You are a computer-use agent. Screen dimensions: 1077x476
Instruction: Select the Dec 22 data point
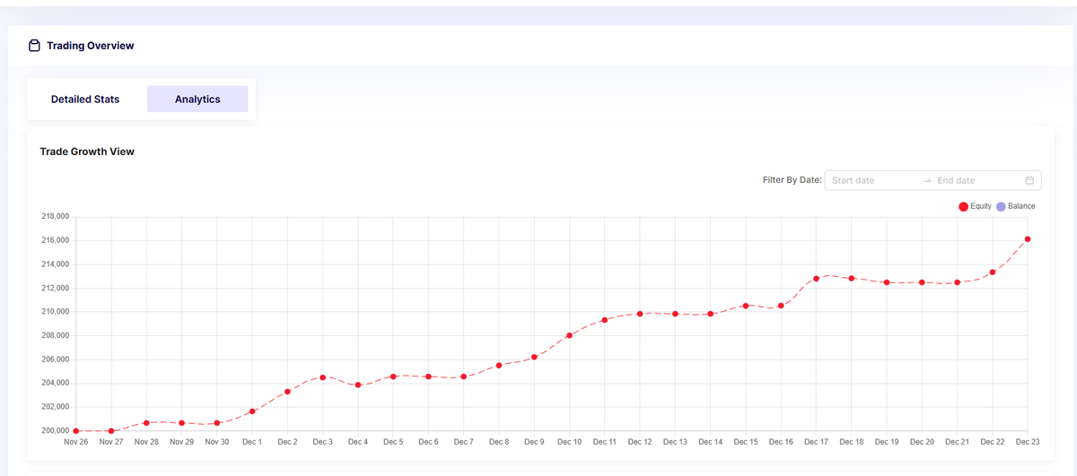(x=993, y=273)
